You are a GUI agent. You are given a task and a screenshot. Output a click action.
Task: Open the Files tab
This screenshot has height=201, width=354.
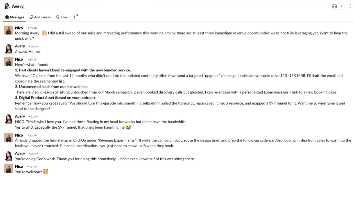point(62,17)
